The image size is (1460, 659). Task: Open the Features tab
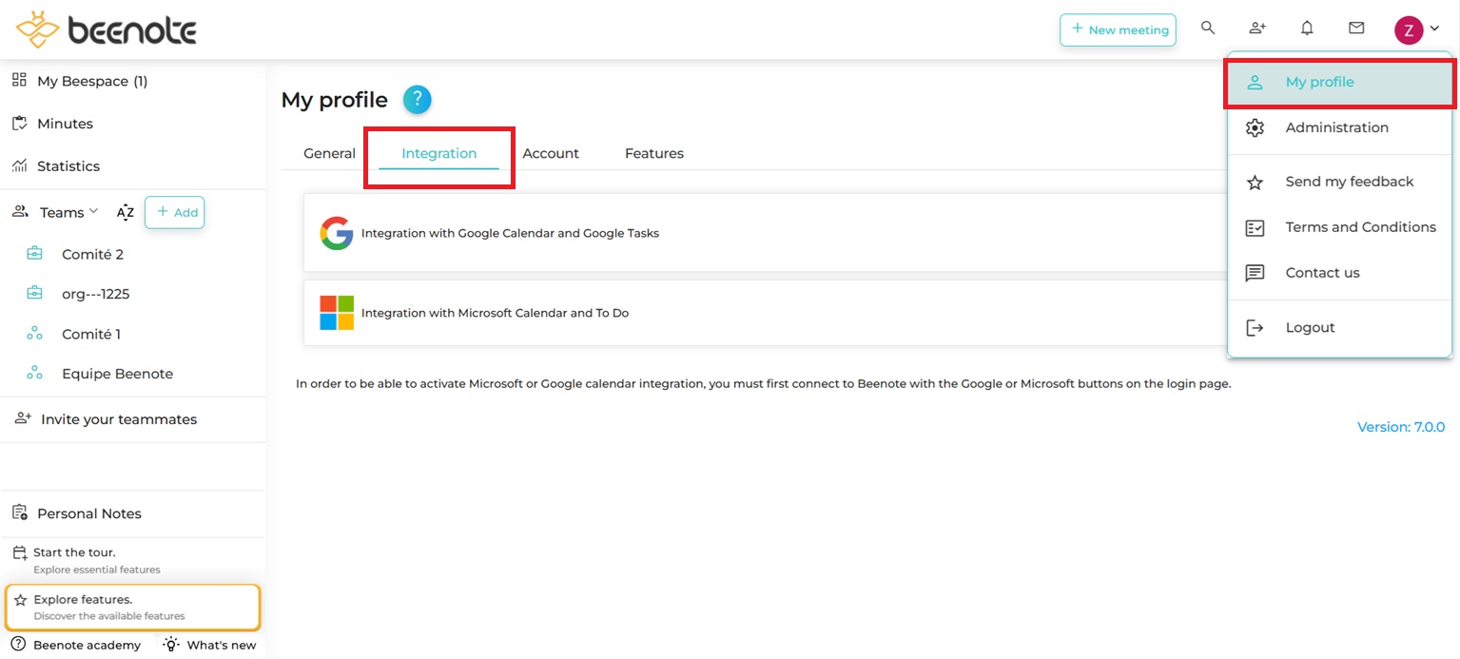click(653, 153)
